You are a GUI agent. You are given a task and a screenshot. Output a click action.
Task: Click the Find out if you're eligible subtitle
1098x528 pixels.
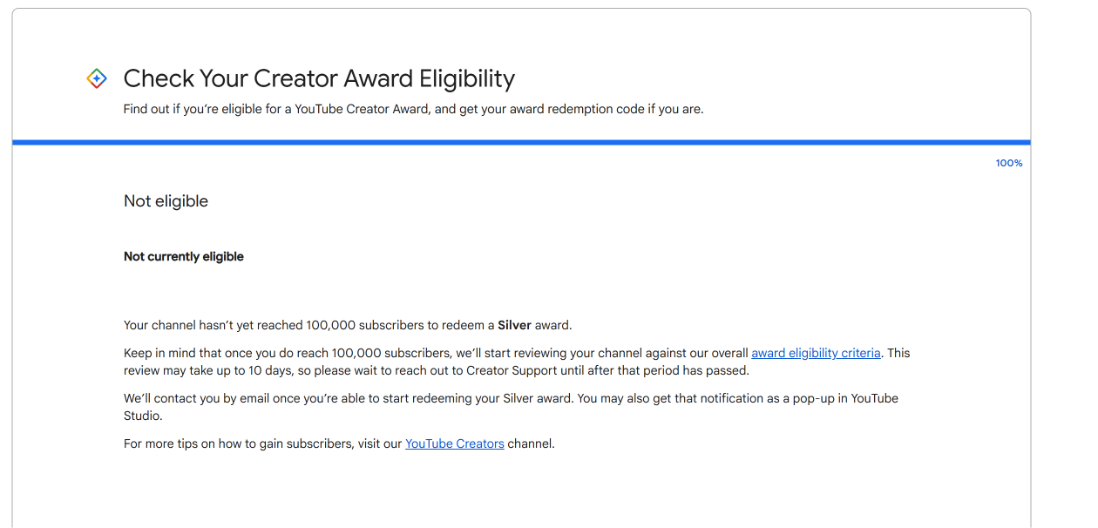[413, 110]
